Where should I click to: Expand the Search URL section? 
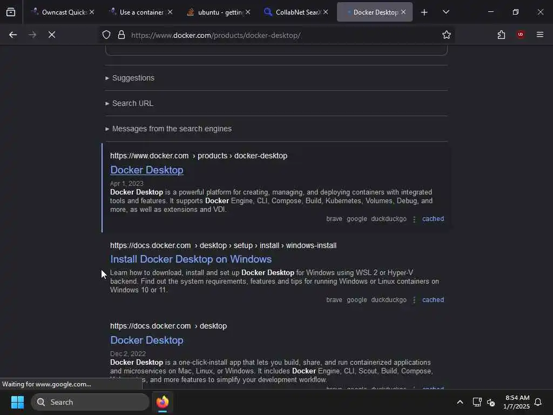pyautogui.click(x=129, y=103)
